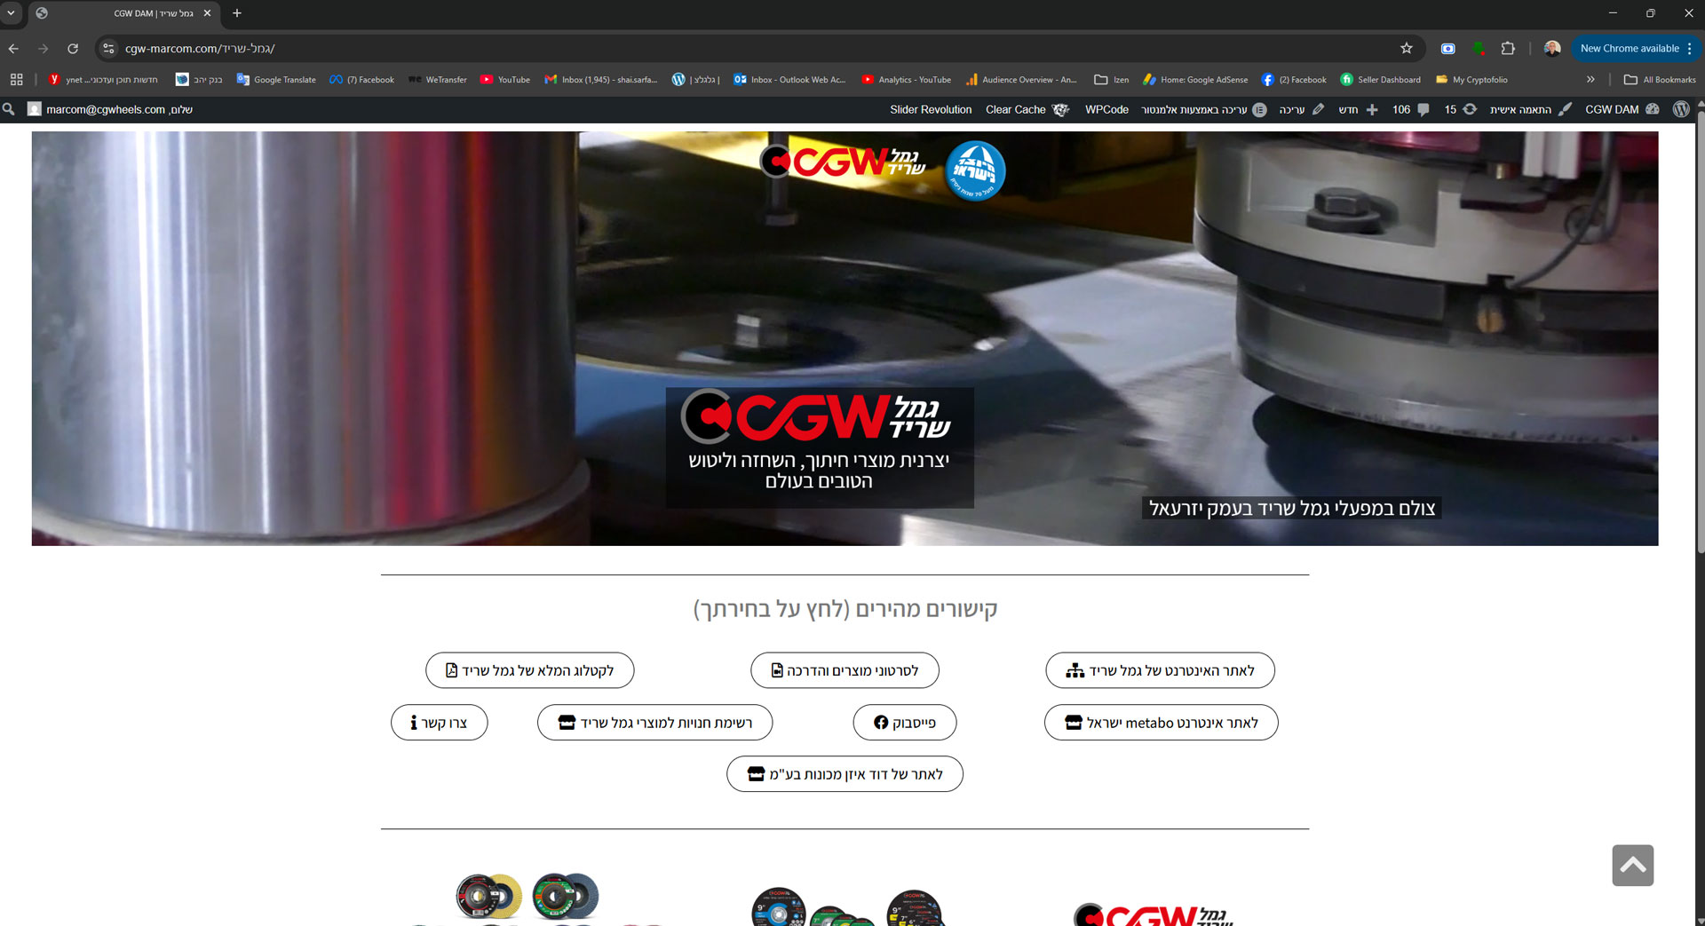Open the Izen bookmarks folder
This screenshot has height=926, width=1705.
point(1112,79)
